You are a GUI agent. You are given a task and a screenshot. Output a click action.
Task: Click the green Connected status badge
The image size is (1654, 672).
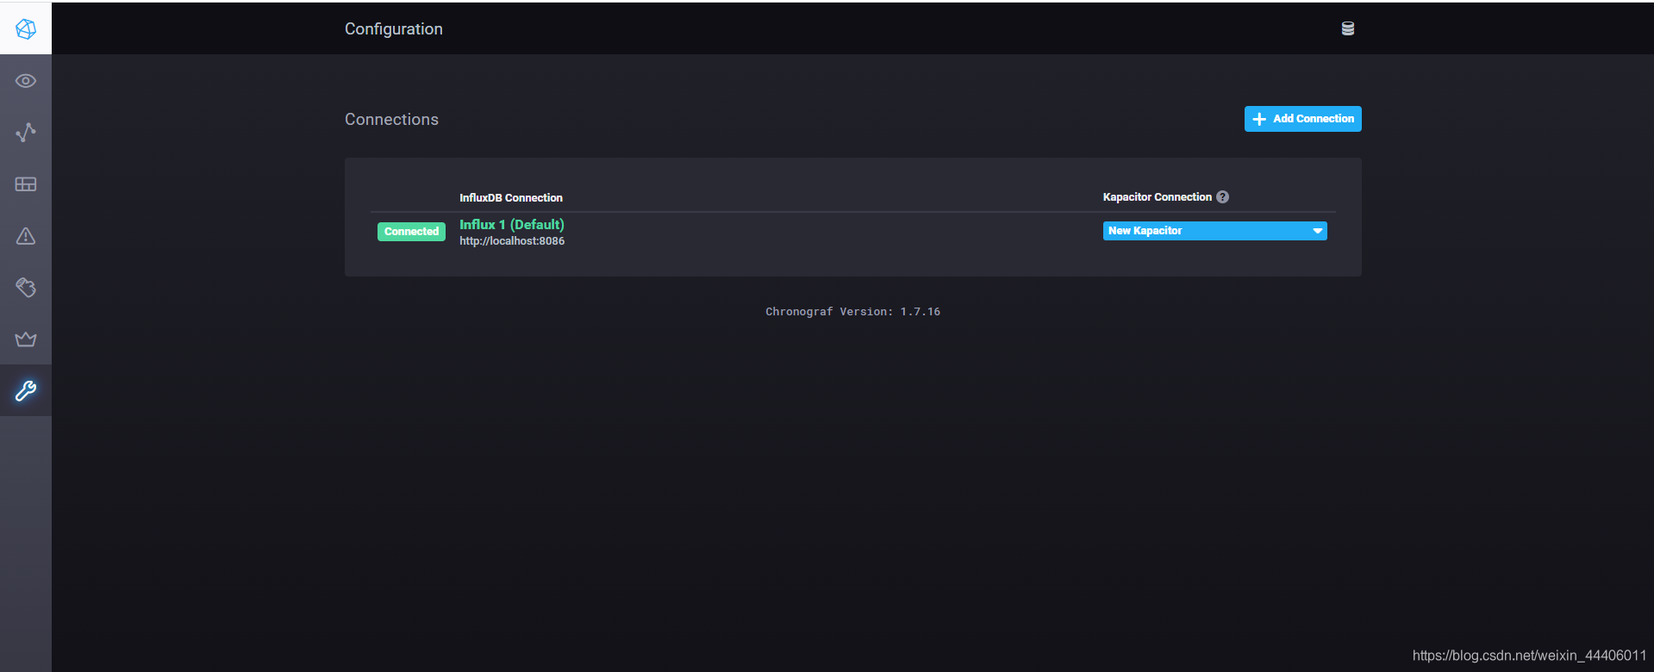(411, 232)
